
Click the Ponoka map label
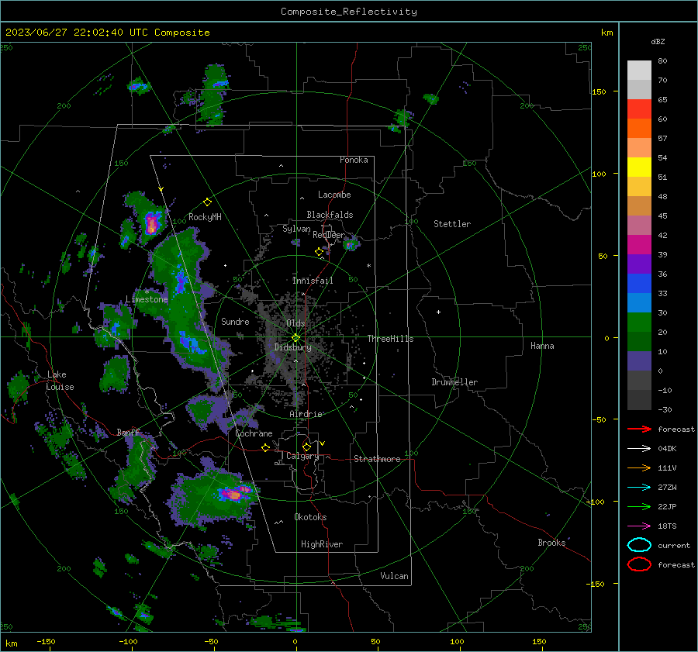pos(354,160)
